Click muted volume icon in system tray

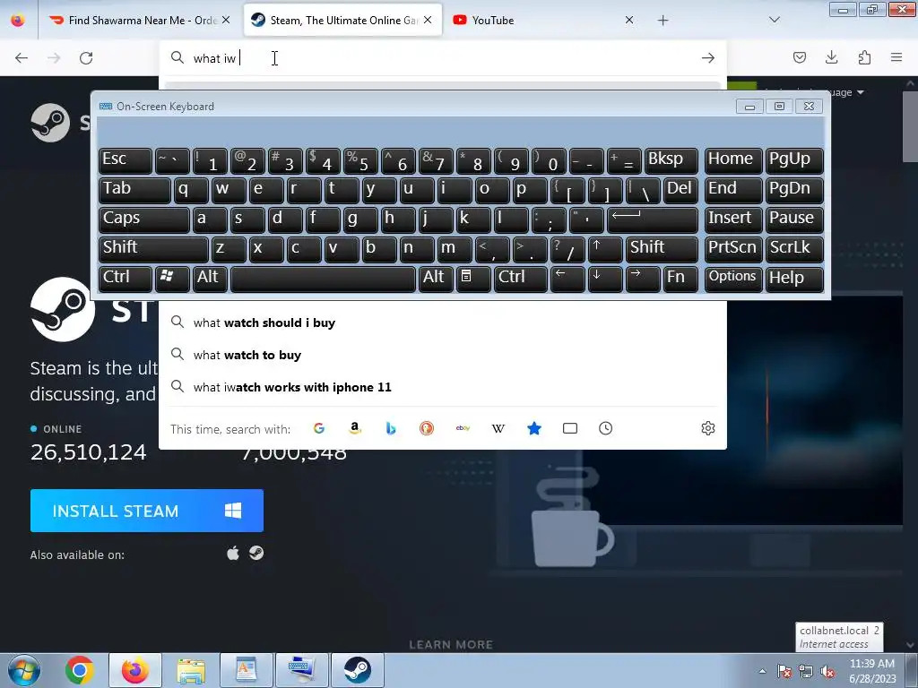tap(827, 671)
